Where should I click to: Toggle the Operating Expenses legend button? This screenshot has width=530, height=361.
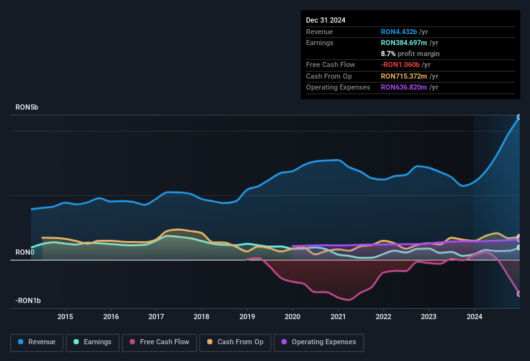[319, 342]
